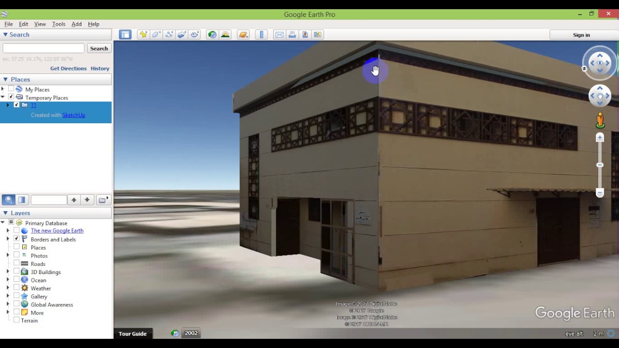Screen dimensions: 619x348
Task: Toggle the checkbox for item 11
Action: [x=16, y=105]
